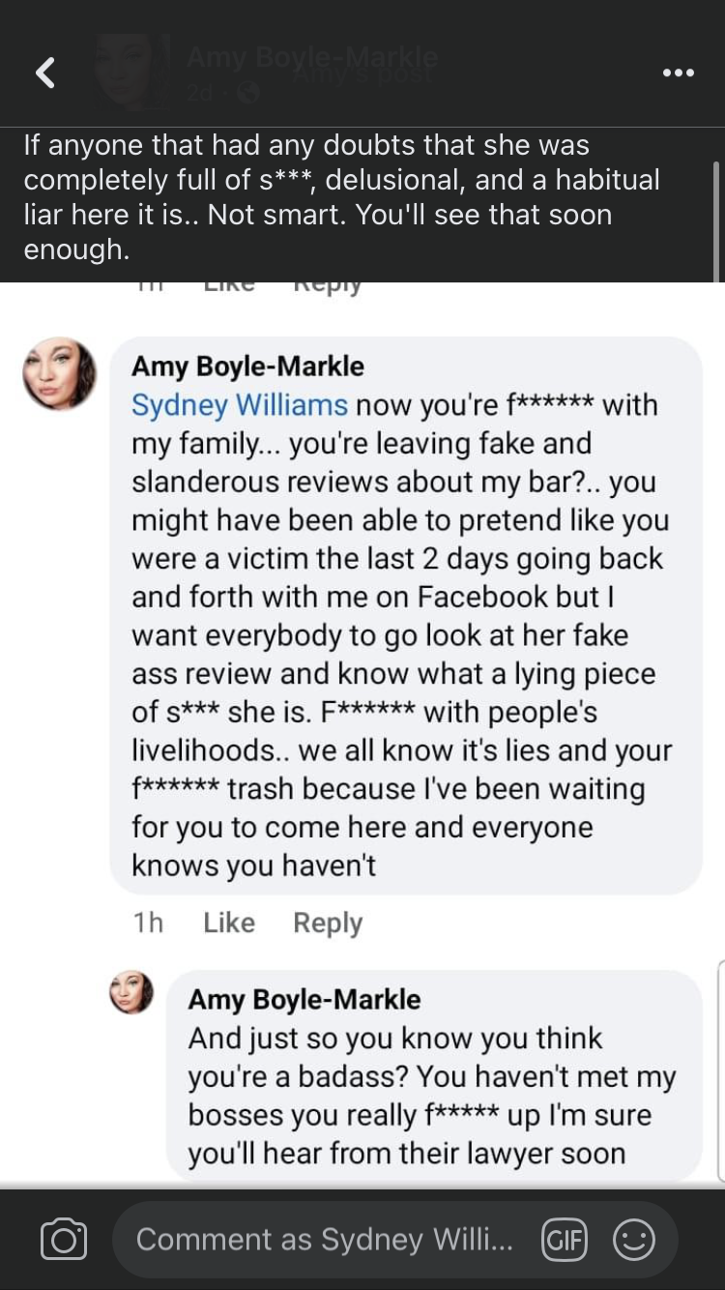Tap Amy Boyle-Markle's large profile picture

60,374
